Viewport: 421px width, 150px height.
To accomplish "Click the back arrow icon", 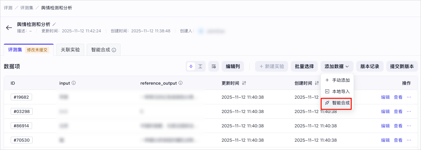I will [9, 28].
